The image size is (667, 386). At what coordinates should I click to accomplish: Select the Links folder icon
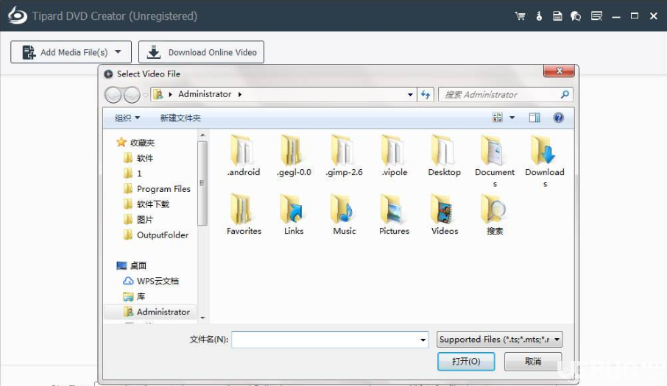point(293,210)
